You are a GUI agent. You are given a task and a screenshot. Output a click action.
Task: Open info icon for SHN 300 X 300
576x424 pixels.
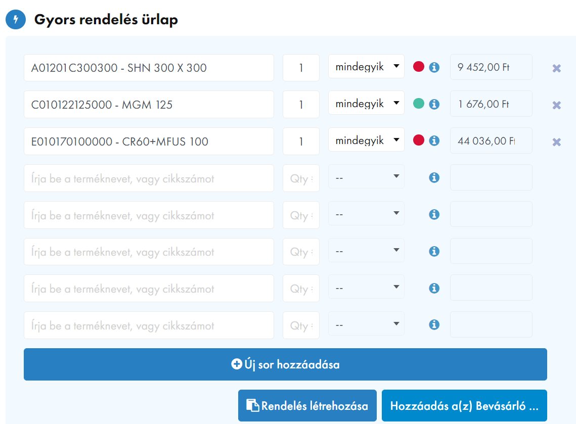pos(434,67)
